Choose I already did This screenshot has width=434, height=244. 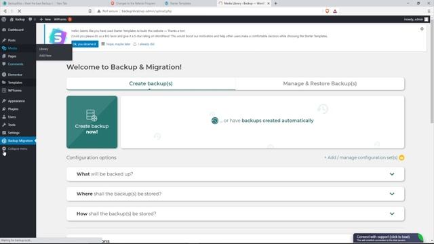tap(144, 44)
